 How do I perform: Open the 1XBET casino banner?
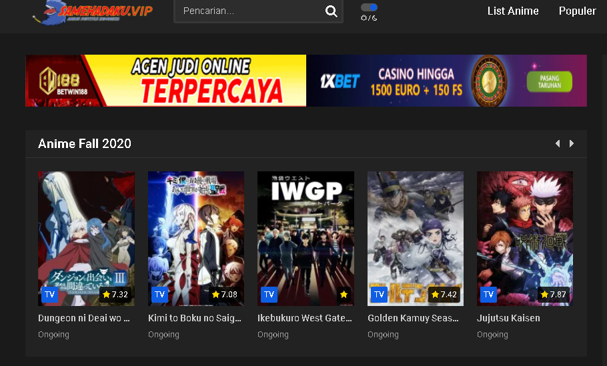pyautogui.click(x=446, y=81)
